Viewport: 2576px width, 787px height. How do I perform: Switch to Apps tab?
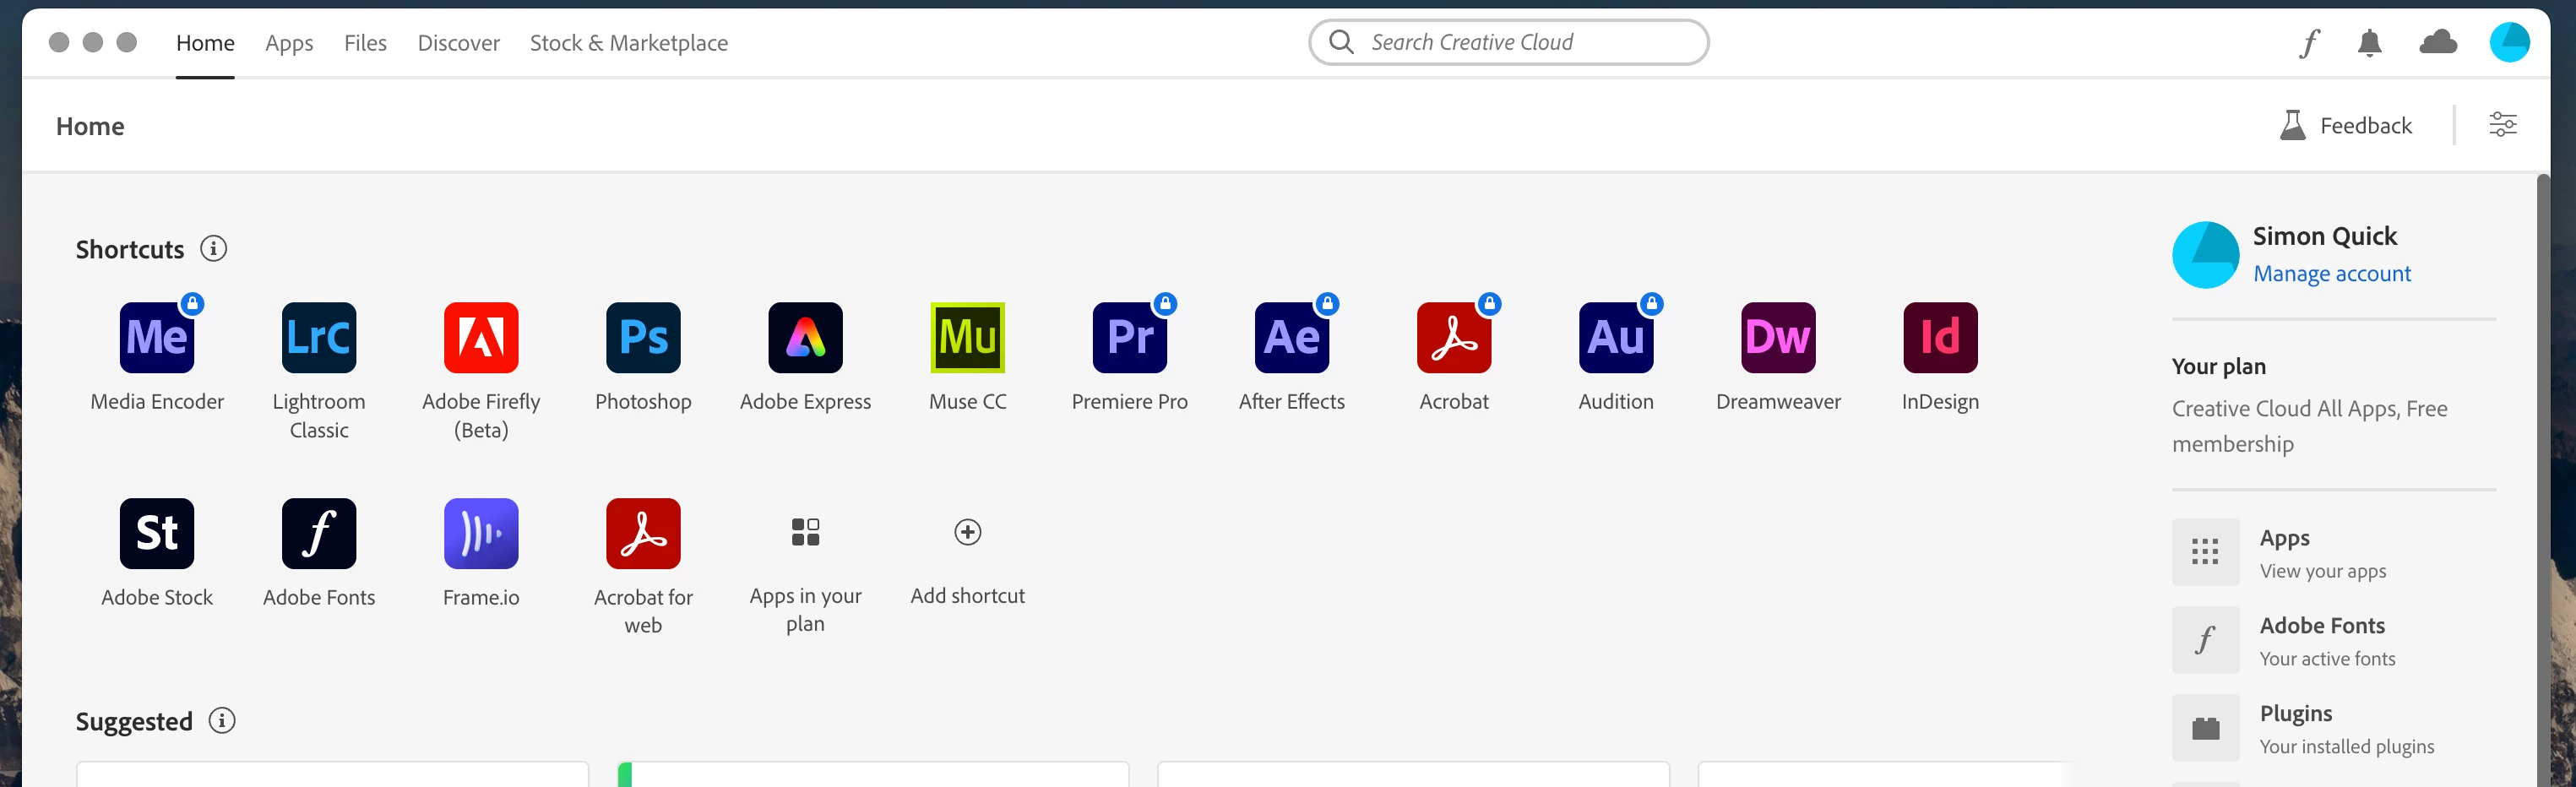click(289, 43)
